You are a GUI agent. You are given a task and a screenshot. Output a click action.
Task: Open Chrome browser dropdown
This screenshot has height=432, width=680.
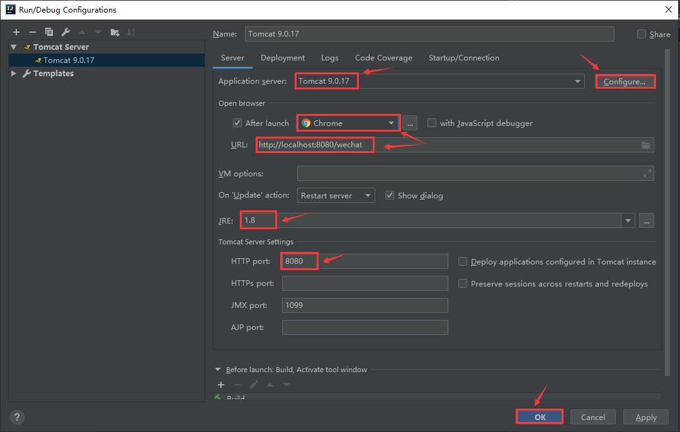tap(348, 123)
